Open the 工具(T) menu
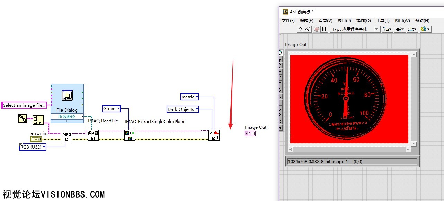 coord(383,21)
